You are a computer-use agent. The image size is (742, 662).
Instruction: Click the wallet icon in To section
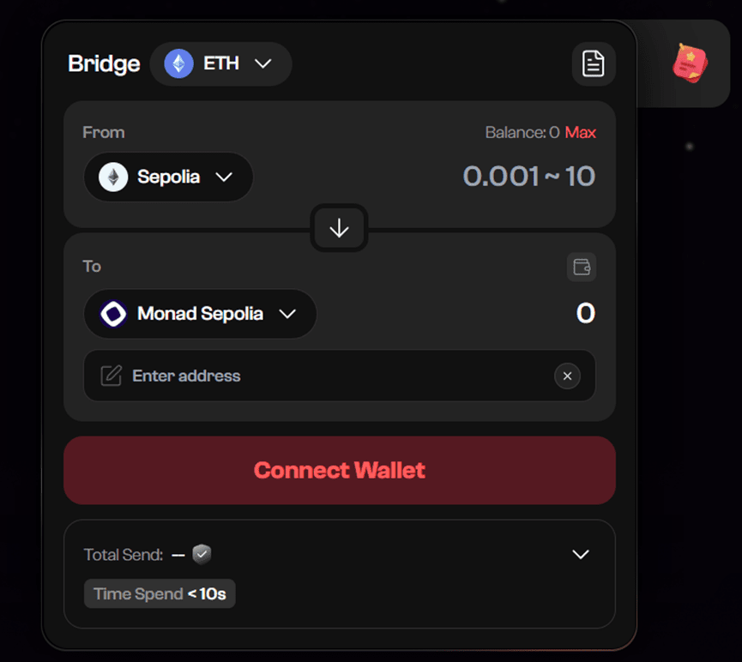pyautogui.click(x=582, y=267)
